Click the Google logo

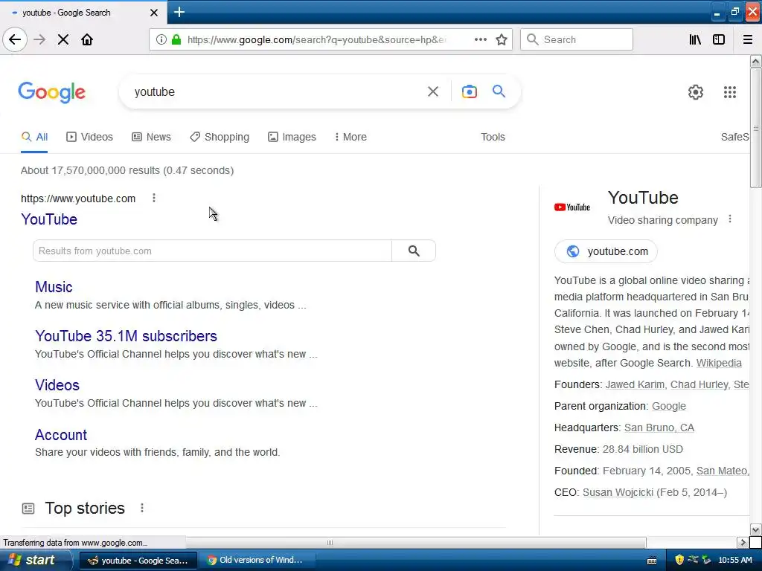(x=52, y=91)
